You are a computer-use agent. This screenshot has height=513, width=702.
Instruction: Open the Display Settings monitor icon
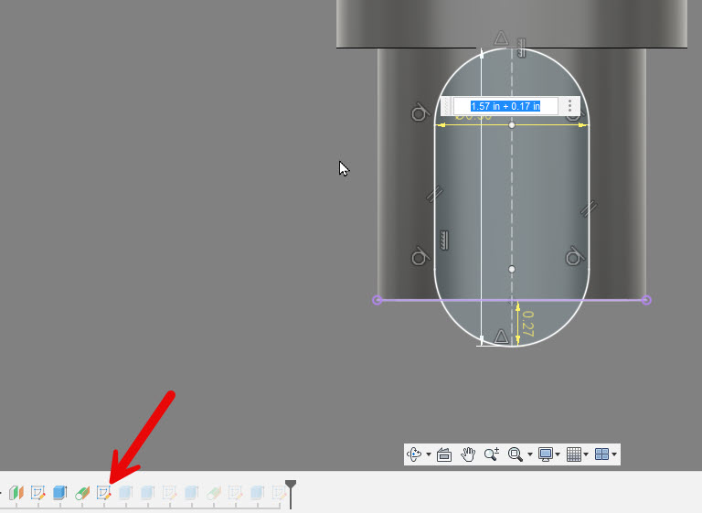[546, 454]
